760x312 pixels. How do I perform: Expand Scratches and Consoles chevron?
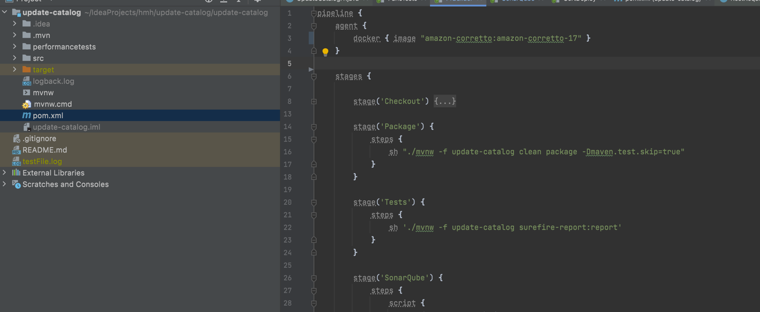[x=5, y=184]
